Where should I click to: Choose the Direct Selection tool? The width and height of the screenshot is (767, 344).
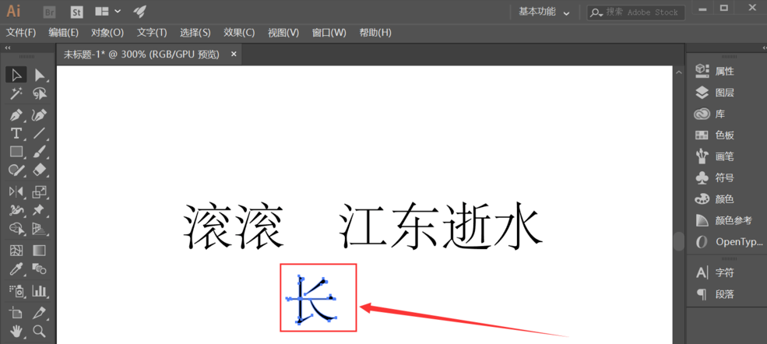pyautogui.click(x=39, y=75)
